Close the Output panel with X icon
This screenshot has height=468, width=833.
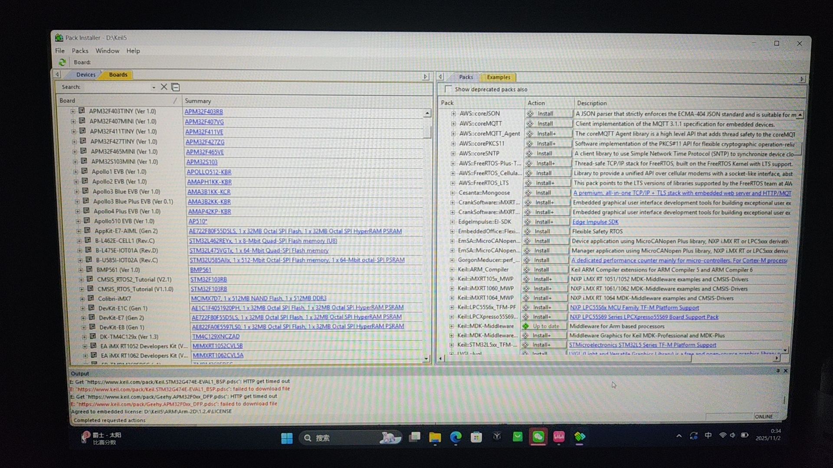[785, 371]
